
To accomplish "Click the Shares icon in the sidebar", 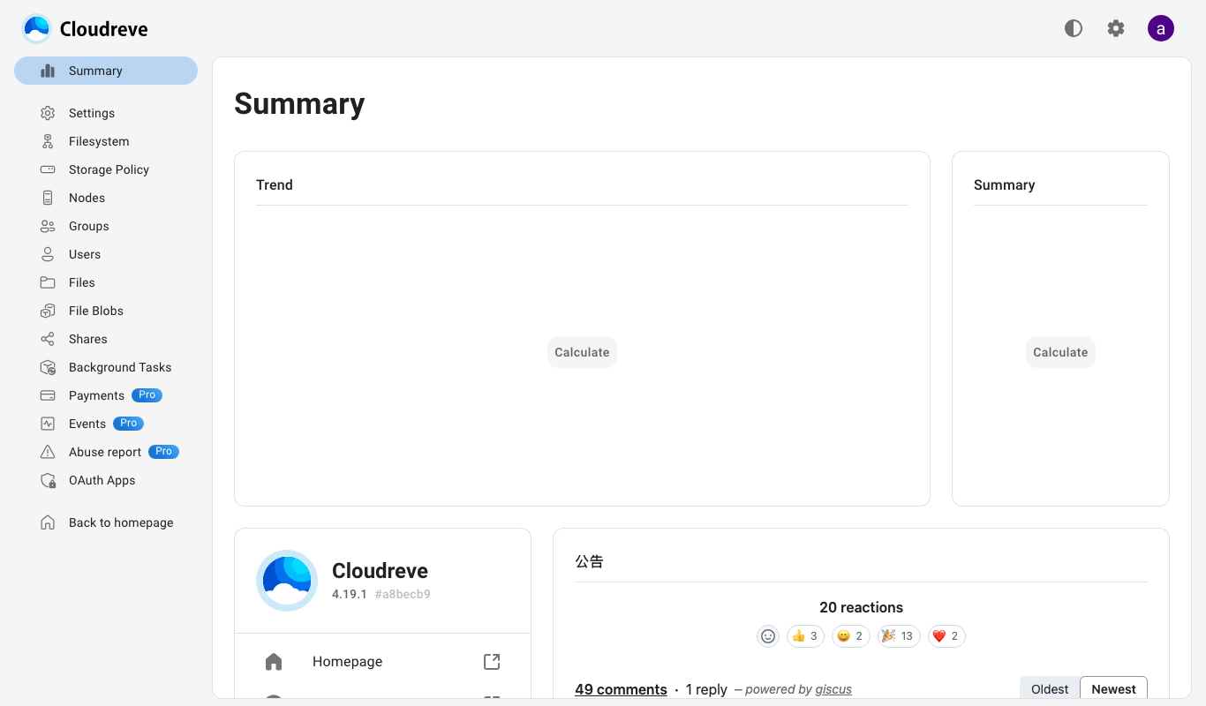I will click(x=48, y=339).
